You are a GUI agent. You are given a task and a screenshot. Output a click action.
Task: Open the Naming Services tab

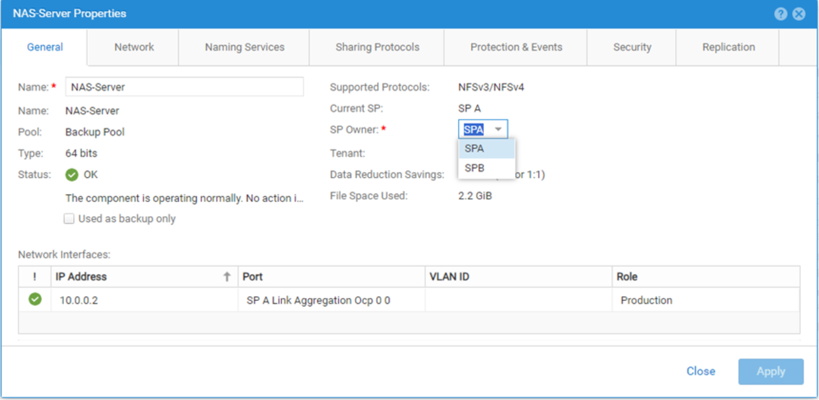(x=245, y=47)
